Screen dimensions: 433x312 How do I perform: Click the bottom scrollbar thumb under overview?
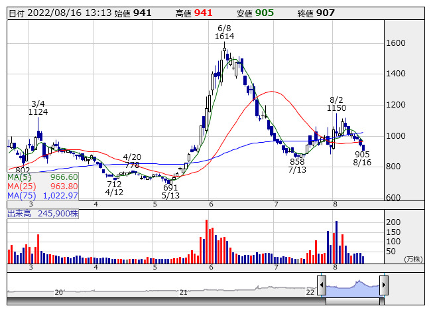click(352, 301)
